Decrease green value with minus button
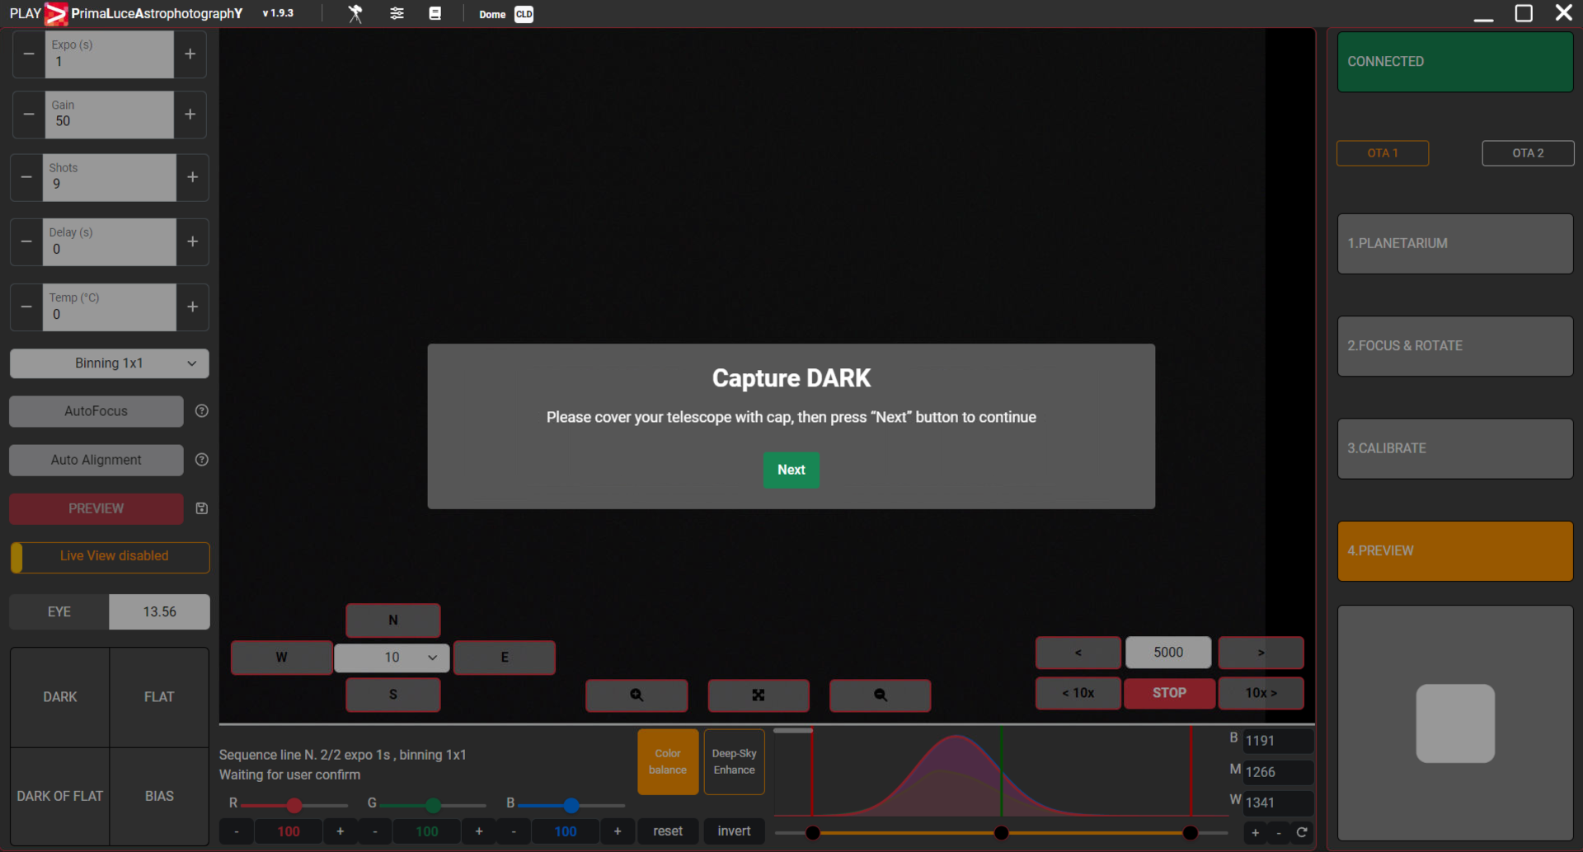 375,831
